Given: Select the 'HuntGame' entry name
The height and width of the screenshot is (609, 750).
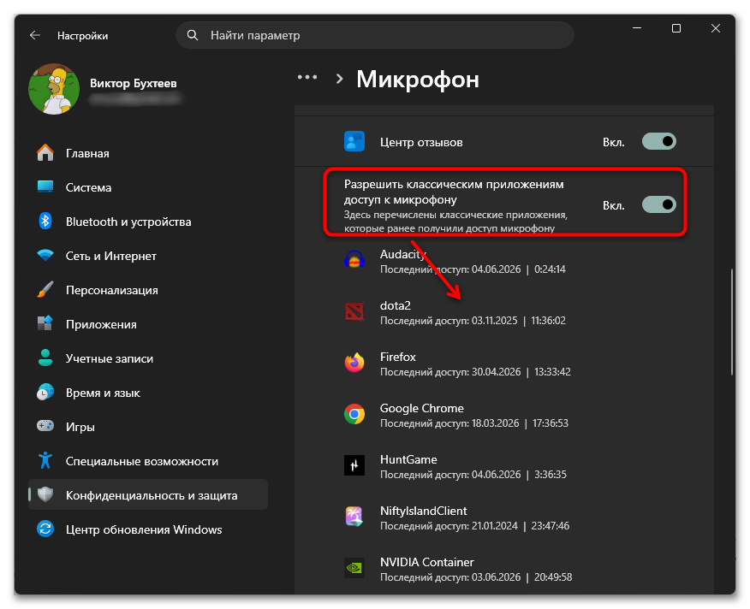Looking at the screenshot, I should coord(408,459).
